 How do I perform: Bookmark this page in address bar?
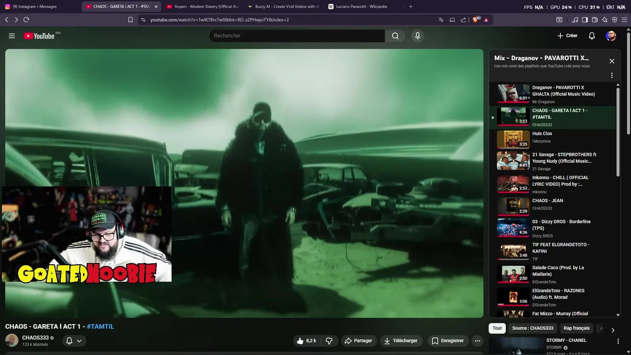tap(130, 20)
